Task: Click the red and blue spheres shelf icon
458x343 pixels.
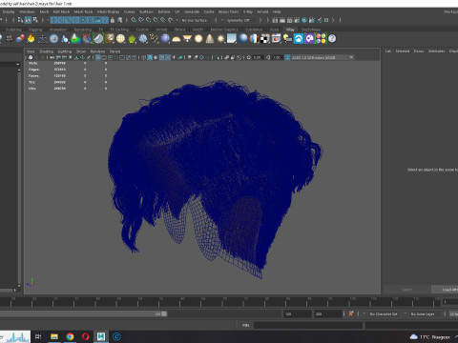Action: [20, 39]
